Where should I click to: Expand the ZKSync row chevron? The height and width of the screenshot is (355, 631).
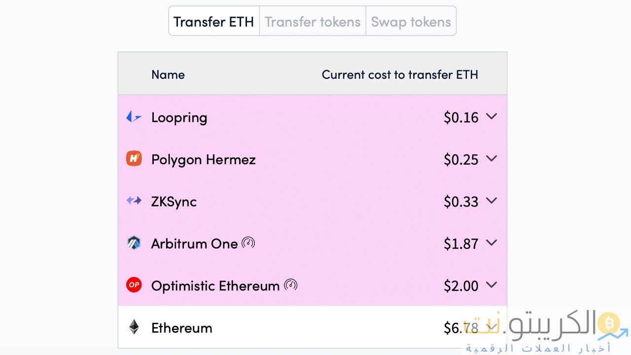491,201
